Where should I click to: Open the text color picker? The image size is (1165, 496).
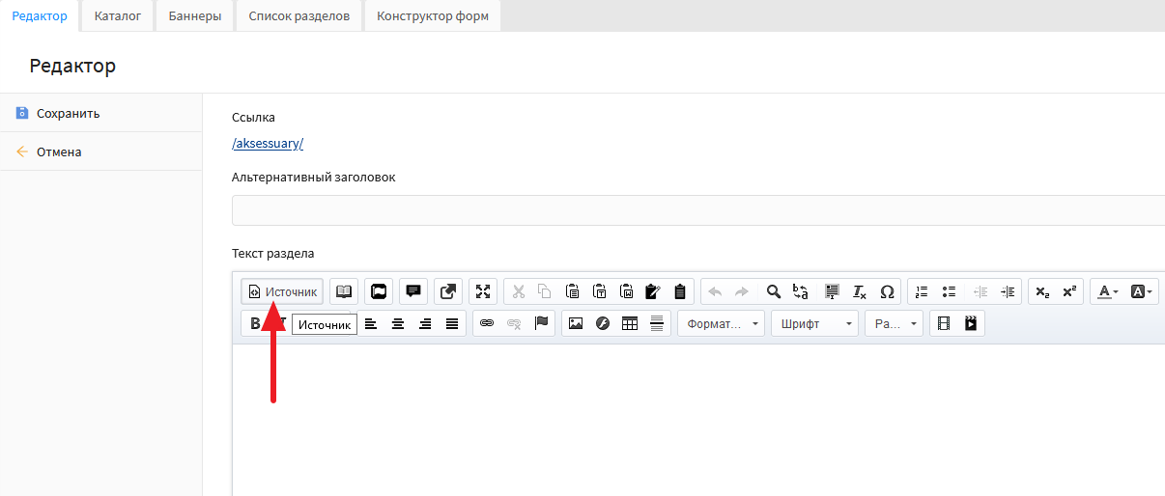(1107, 291)
